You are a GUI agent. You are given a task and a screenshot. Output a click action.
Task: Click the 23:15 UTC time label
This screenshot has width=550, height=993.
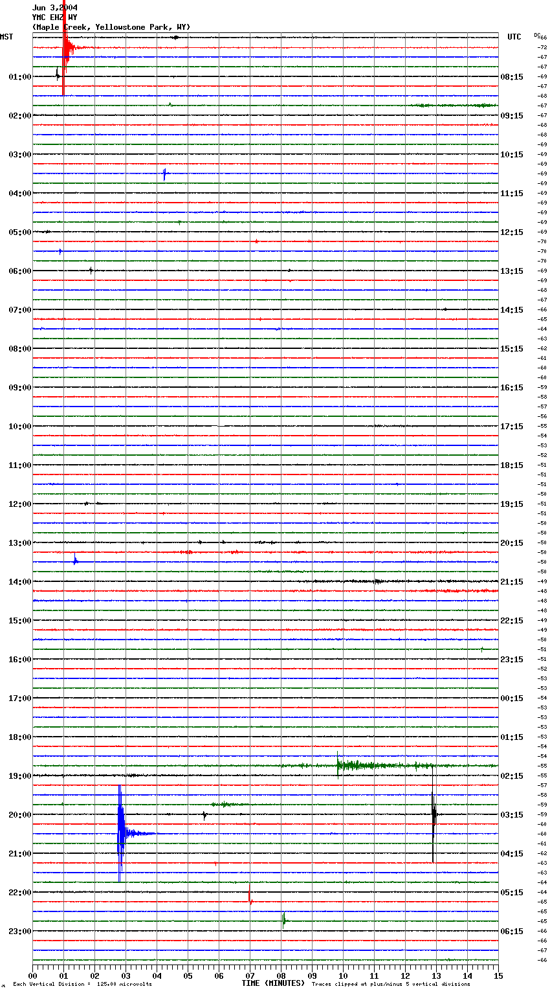coord(512,660)
